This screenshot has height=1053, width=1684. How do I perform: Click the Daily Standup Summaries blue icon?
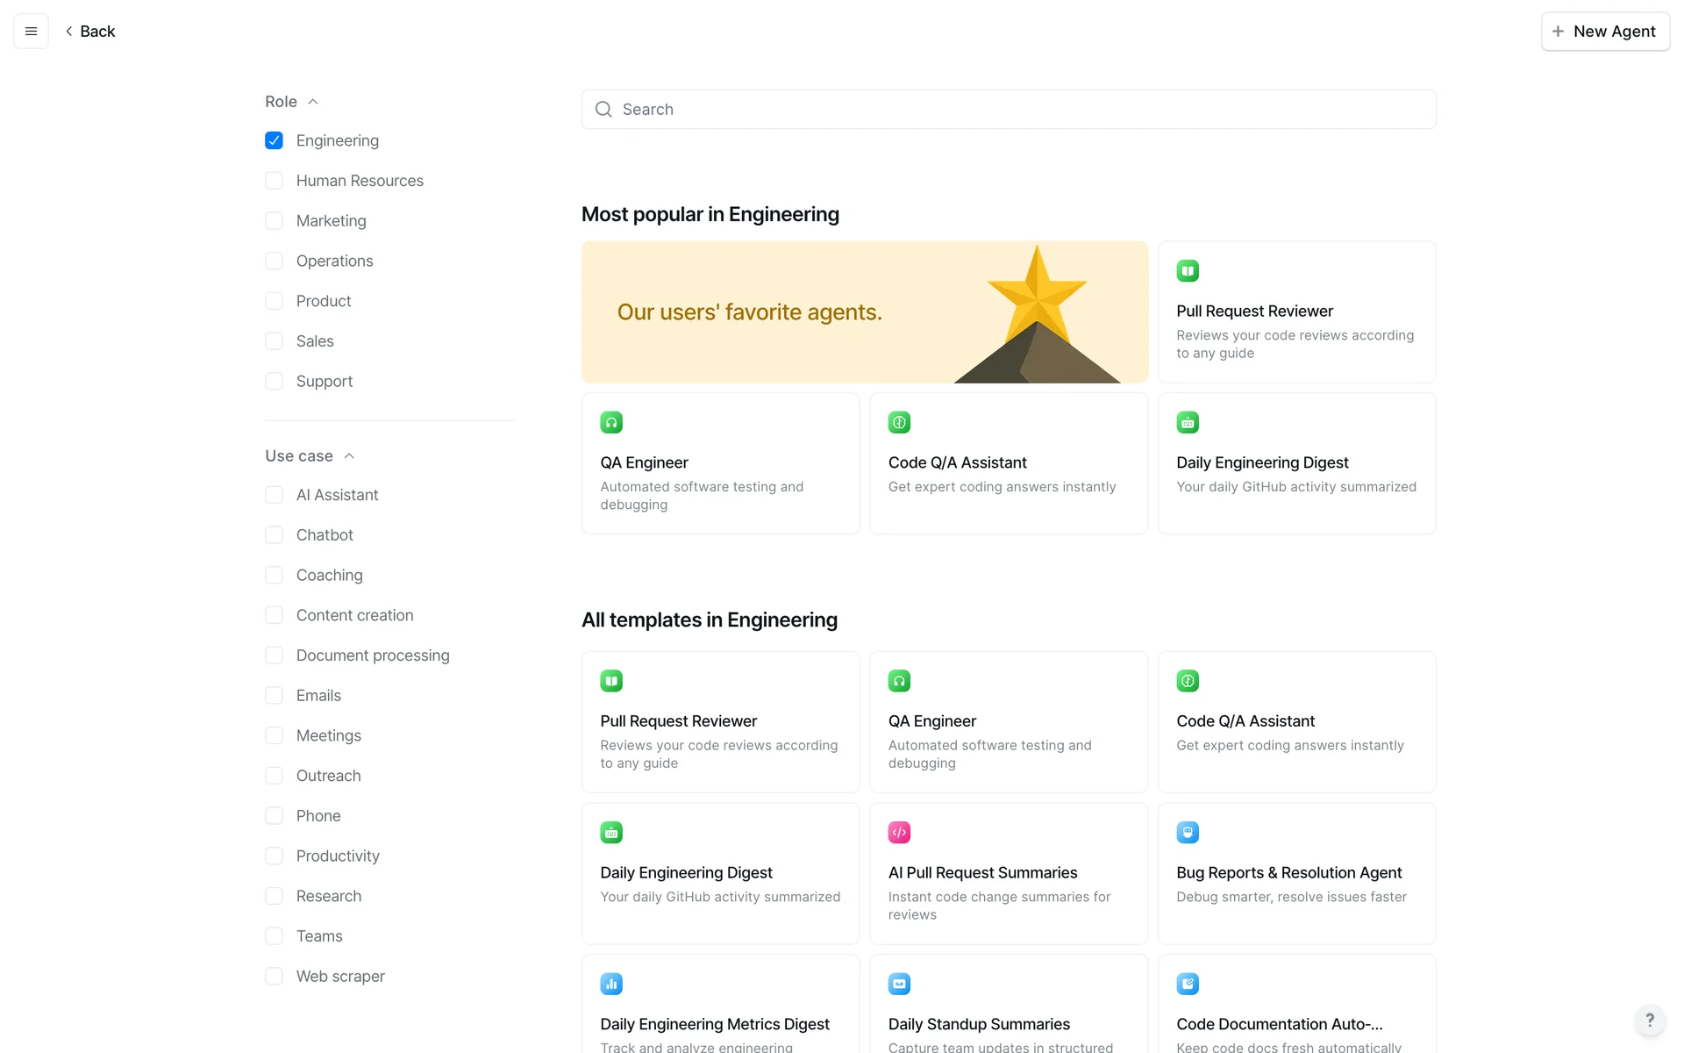(899, 984)
